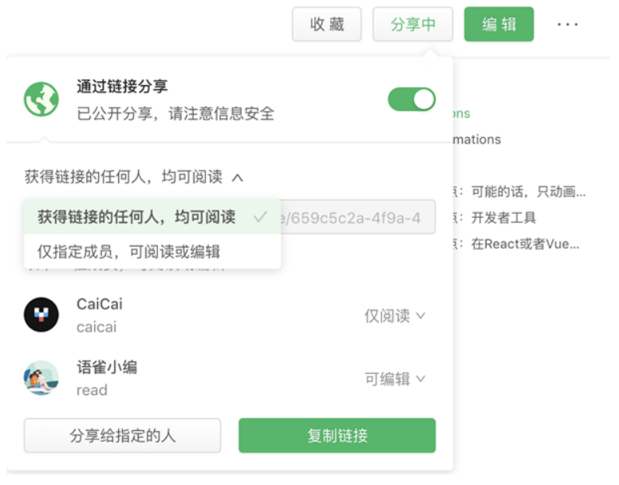Click CaiCai's black avatar icon
The image size is (619, 485).
(x=41, y=314)
